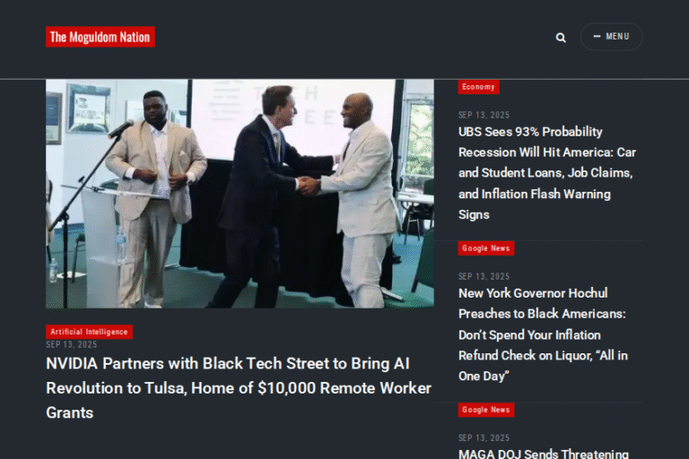The width and height of the screenshot is (689, 459).
Task: Click the date under the Artificial Intelligence tag
Action: 72,345
